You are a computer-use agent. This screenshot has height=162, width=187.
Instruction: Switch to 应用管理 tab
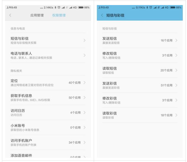point(37,15)
